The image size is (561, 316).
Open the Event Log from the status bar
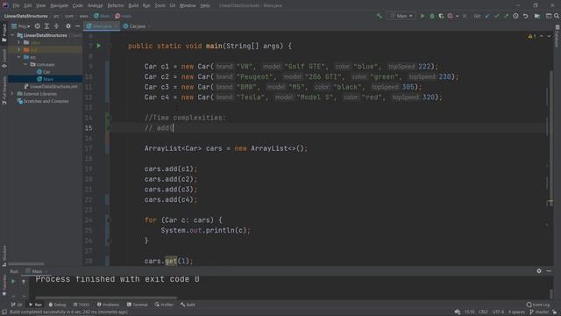click(x=538, y=305)
